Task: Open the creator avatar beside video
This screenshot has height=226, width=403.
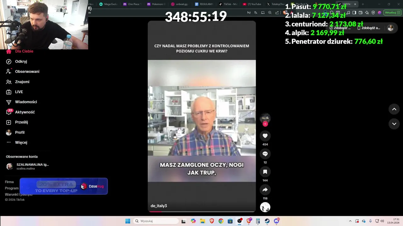Action: point(265,118)
